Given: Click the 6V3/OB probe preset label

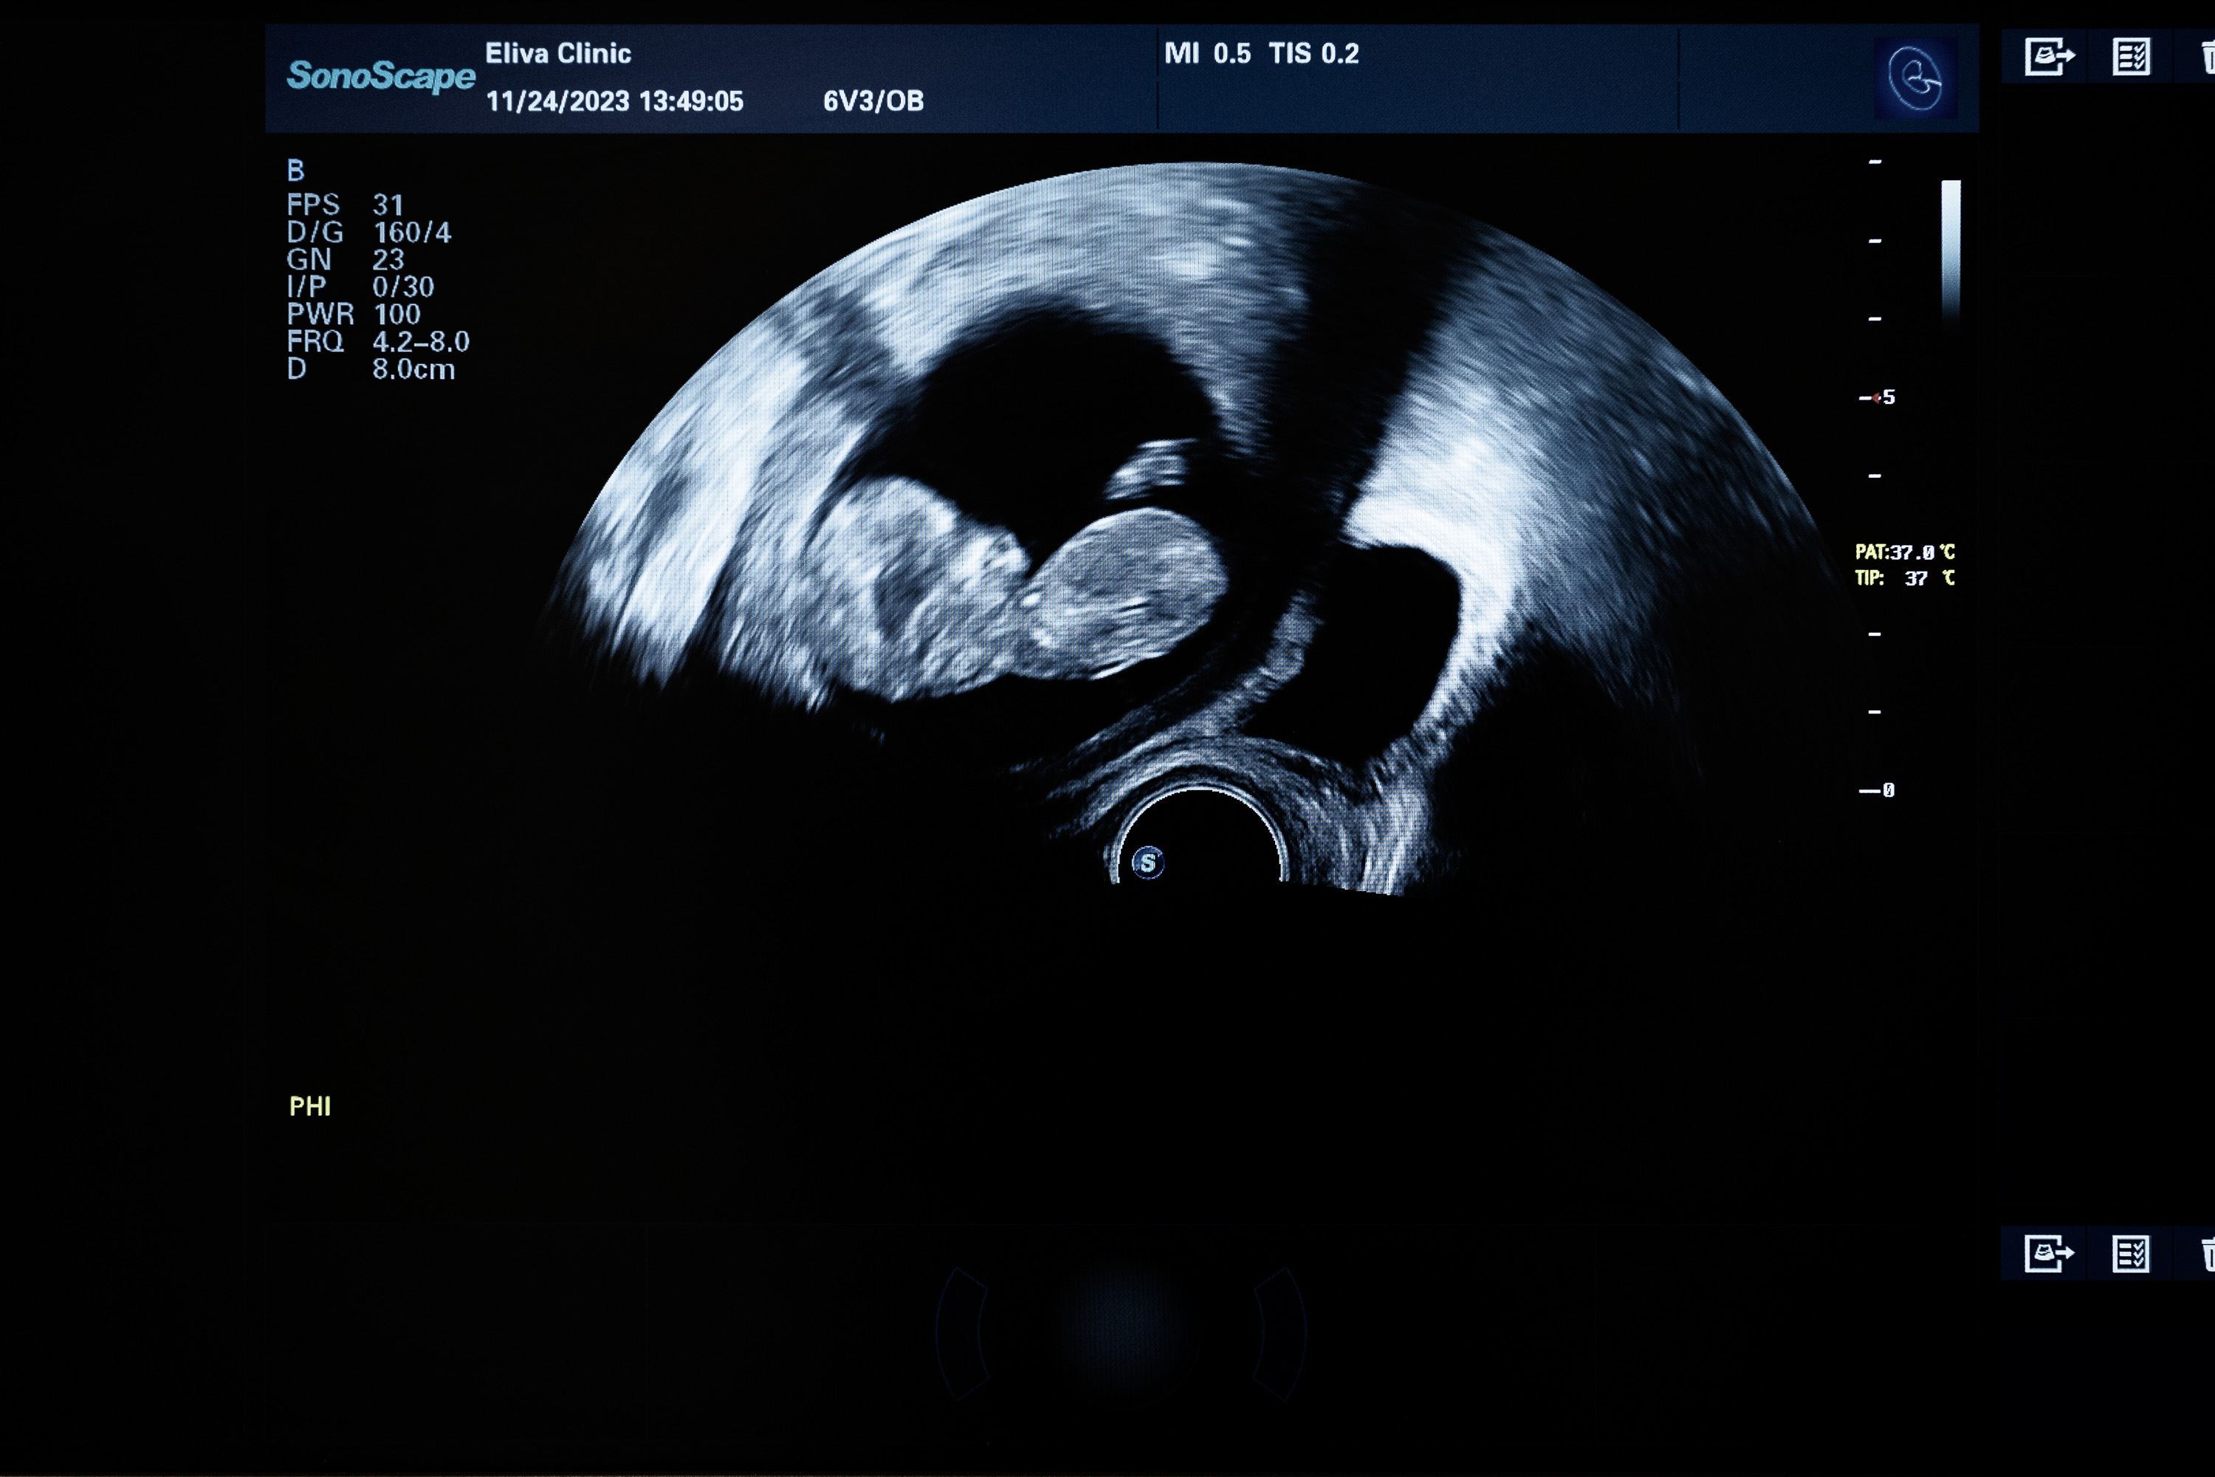Looking at the screenshot, I should tap(874, 100).
